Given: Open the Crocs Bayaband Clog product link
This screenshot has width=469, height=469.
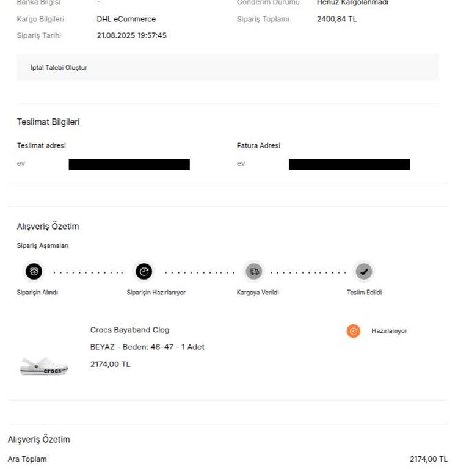Looking at the screenshot, I should click(129, 330).
